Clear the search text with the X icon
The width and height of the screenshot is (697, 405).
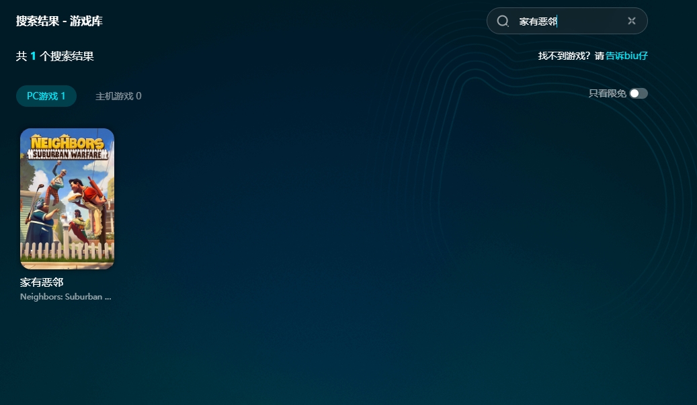click(631, 21)
